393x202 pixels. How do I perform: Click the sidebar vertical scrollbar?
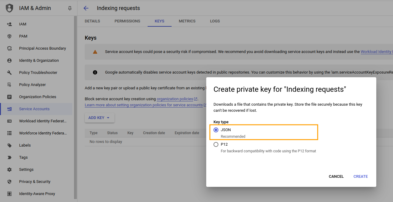point(75,108)
